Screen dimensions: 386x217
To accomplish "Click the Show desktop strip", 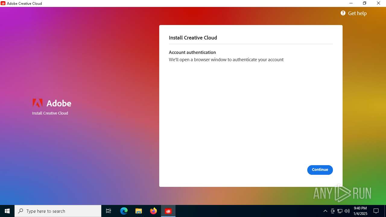I will click(x=385, y=211).
